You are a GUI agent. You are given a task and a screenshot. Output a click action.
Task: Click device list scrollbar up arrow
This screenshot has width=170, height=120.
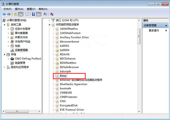click(139, 20)
